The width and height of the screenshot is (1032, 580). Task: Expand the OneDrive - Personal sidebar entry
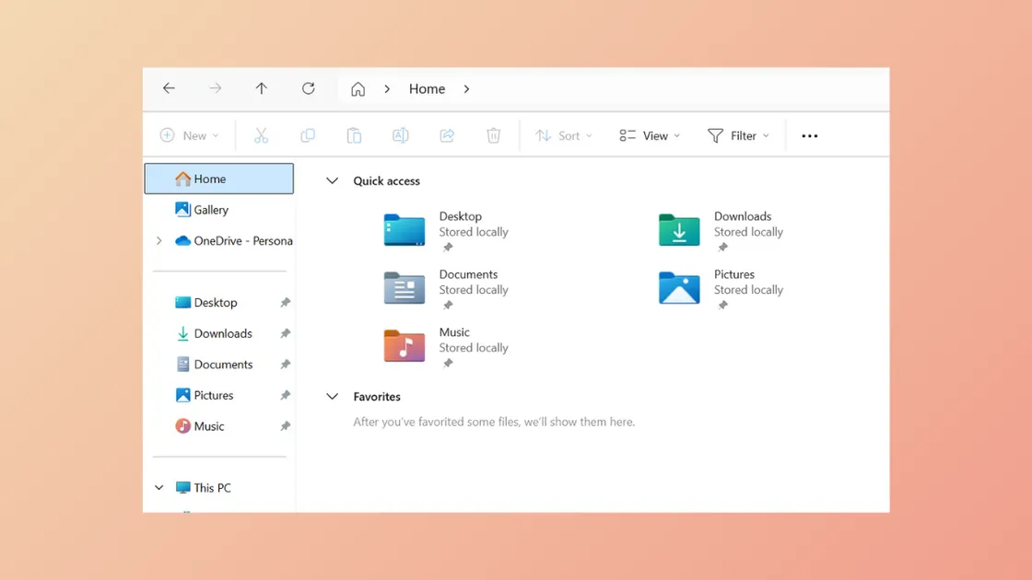pyautogui.click(x=158, y=240)
